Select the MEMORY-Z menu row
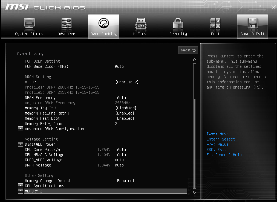Viewport: 277px width, 202px height. pyautogui.click(x=105, y=191)
